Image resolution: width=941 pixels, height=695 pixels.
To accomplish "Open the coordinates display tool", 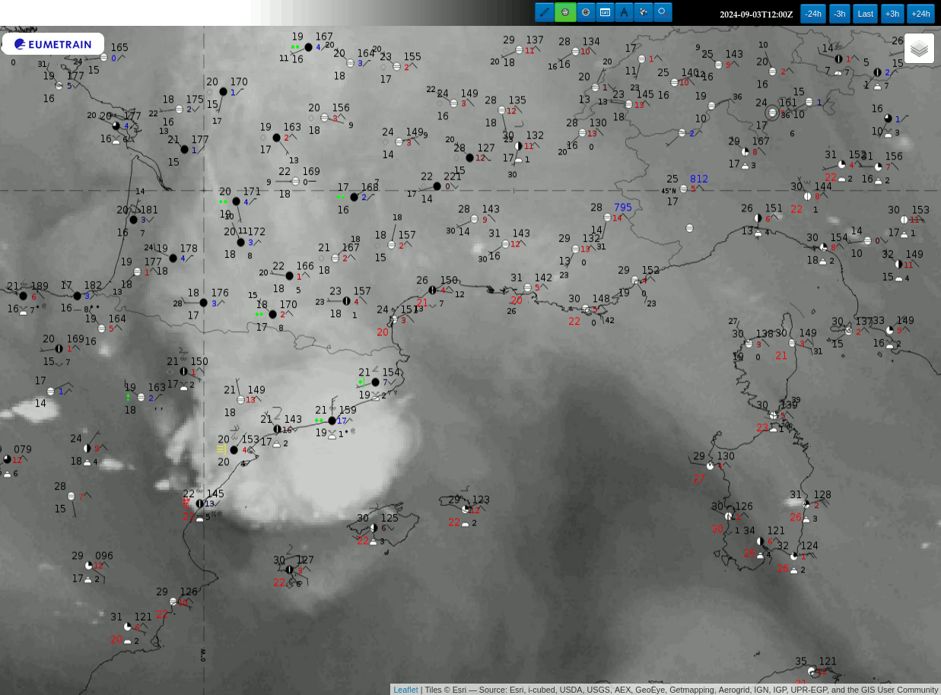I will [x=605, y=12].
